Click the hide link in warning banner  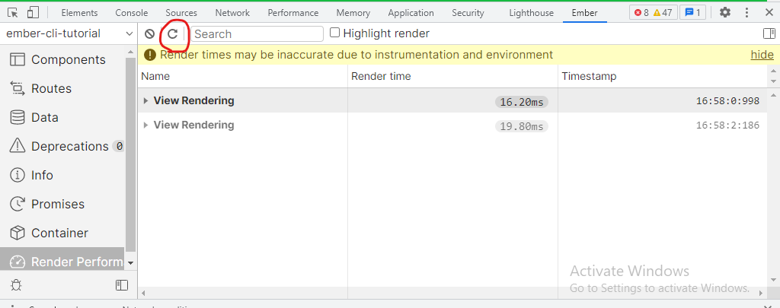pos(762,55)
